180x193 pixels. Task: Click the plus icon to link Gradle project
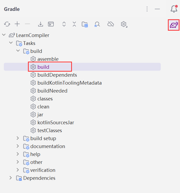[x=17, y=24]
